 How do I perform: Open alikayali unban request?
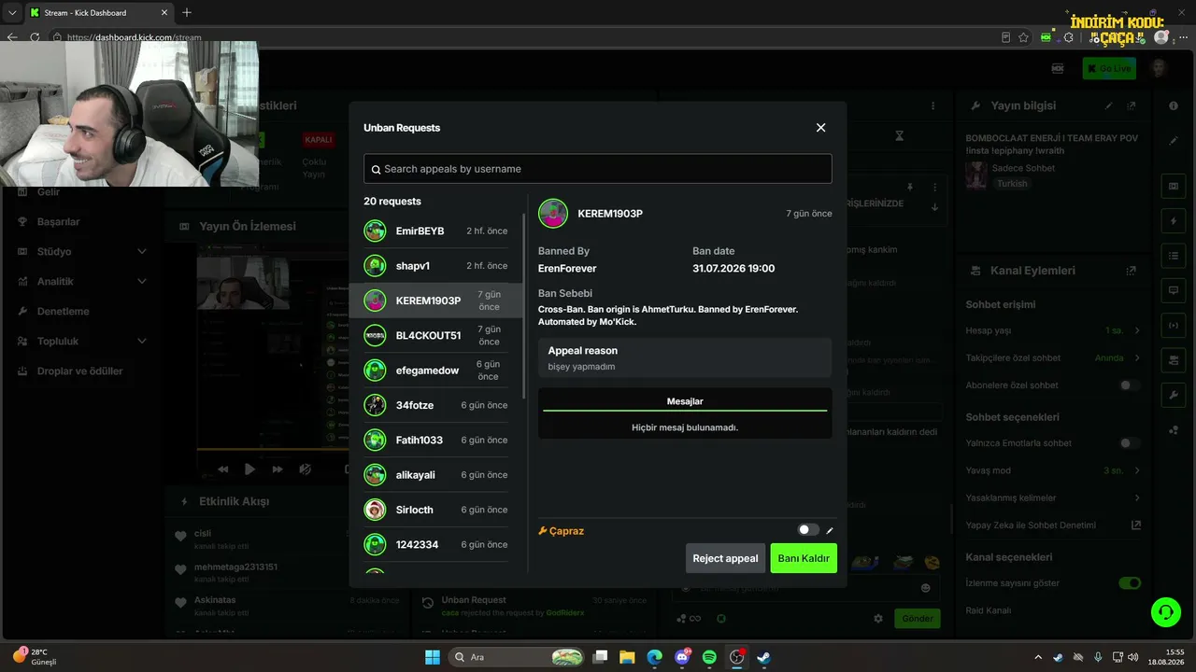click(x=435, y=474)
